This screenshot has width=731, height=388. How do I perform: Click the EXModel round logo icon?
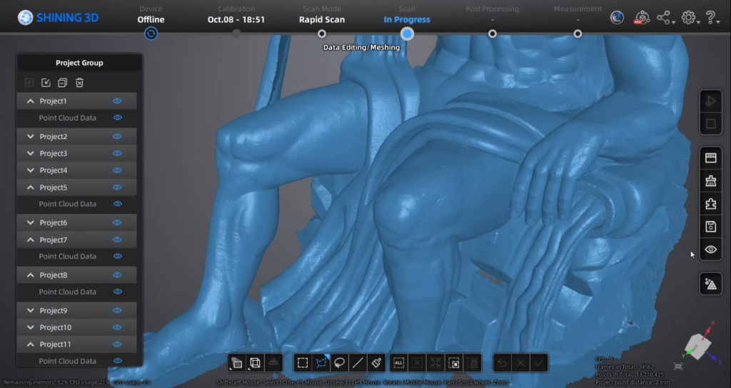pyautogui.click(x=617, y=18)
